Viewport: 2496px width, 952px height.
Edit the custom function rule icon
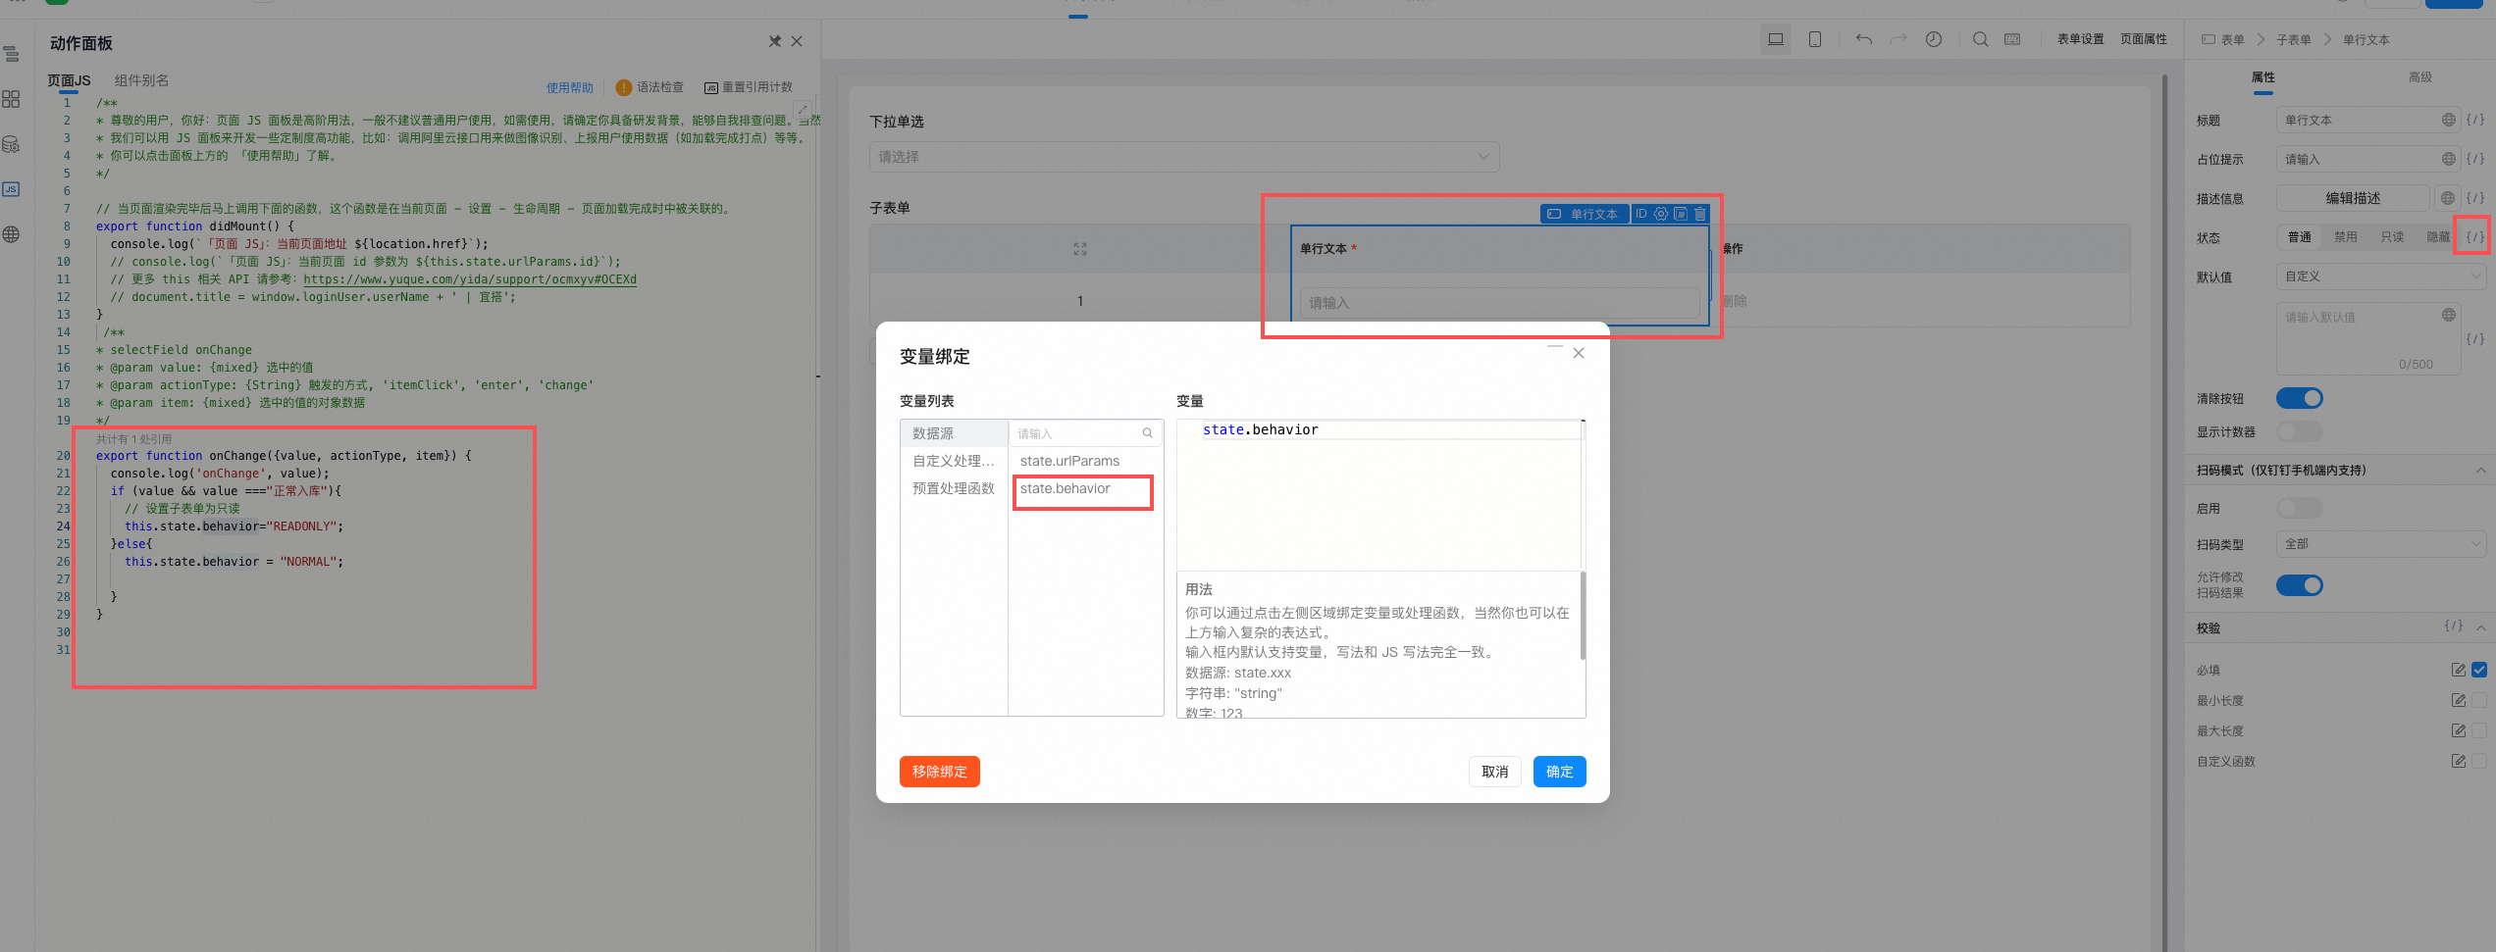[x=2459, y=761]
